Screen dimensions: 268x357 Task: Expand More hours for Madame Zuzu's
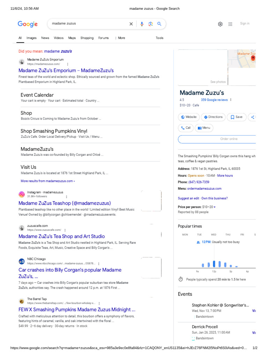click(225, 176)
